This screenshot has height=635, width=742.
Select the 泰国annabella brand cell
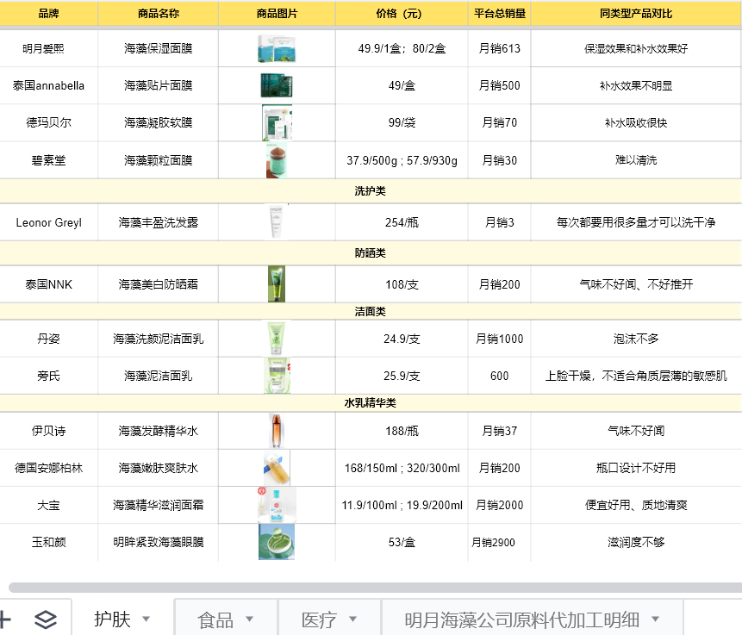[49, 85]
